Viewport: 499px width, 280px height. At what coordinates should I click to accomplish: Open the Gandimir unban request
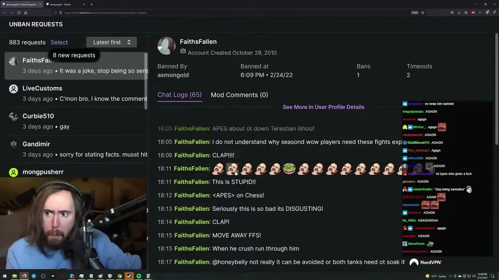pos(76,149)
